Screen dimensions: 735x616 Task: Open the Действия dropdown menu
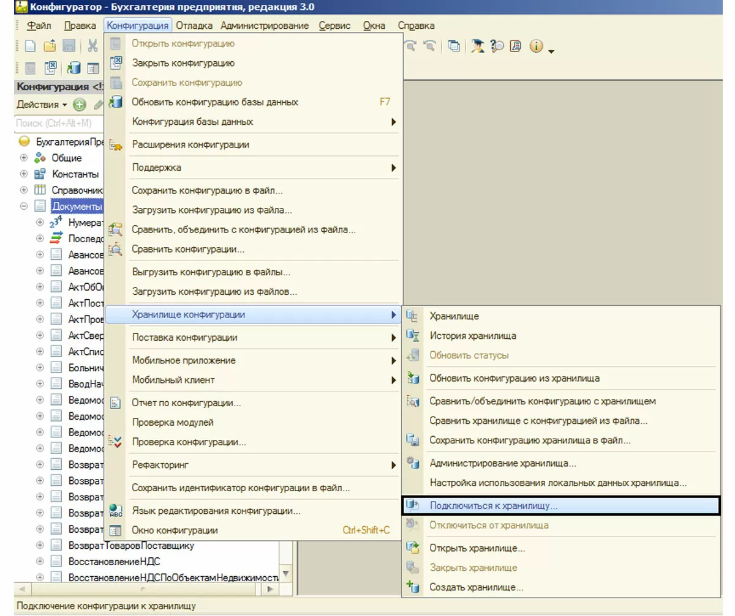coord(42,105)
